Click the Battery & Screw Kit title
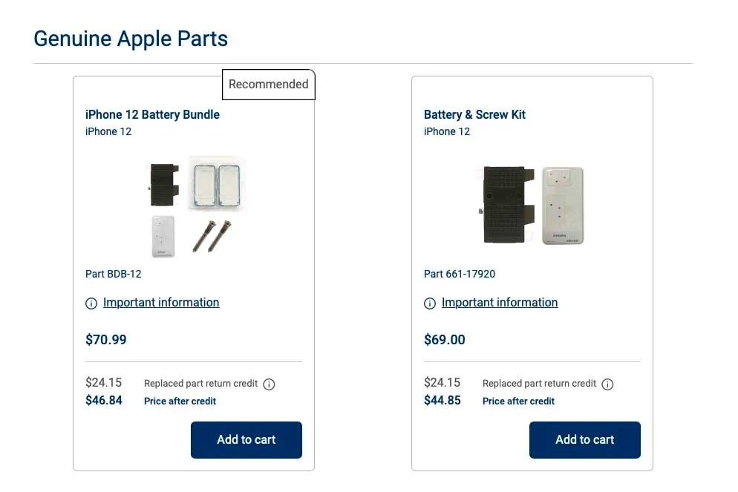This screenshot has width=738, height=492. [x=474, y=114]
